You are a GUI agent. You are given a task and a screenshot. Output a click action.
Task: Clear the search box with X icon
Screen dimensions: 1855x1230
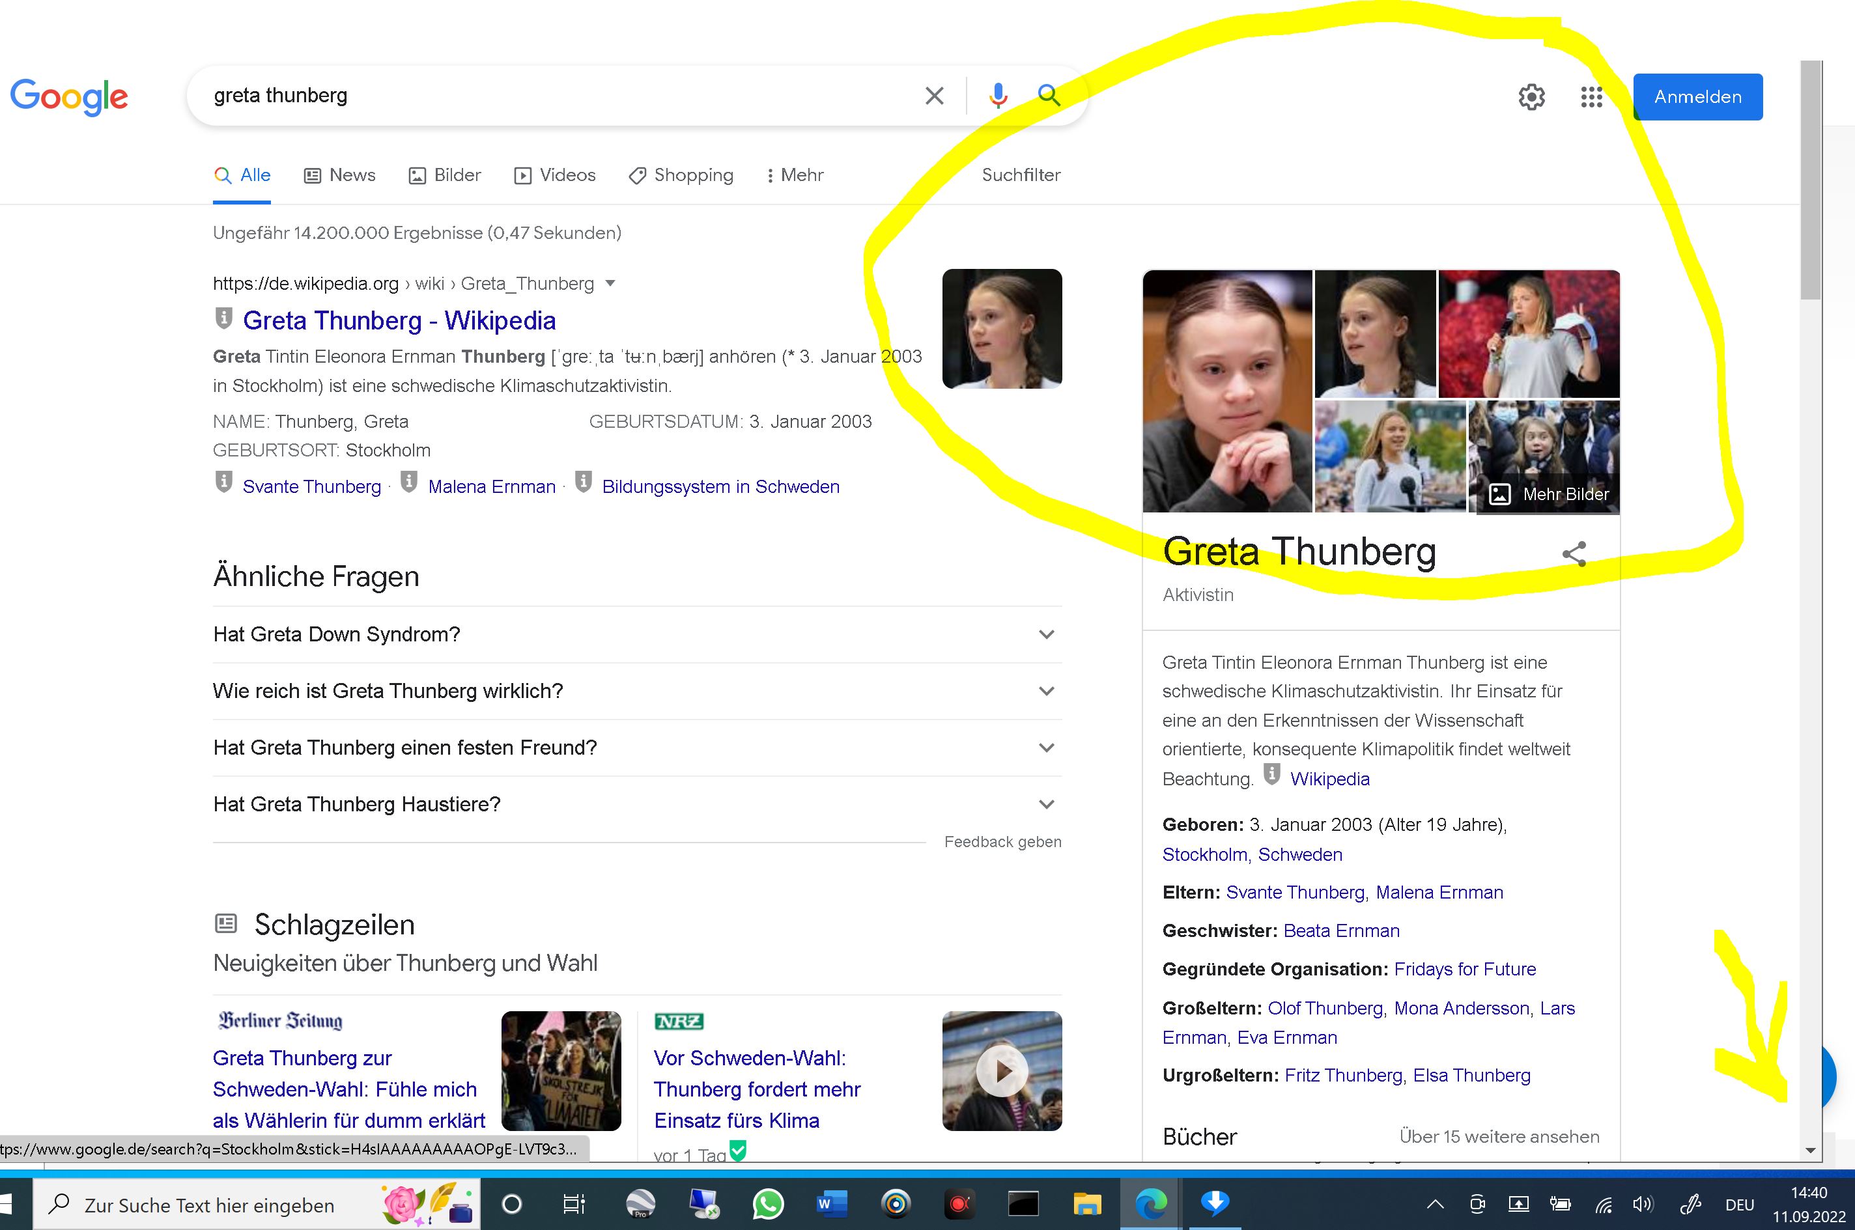pyautogui.click(x=934, y=96)
